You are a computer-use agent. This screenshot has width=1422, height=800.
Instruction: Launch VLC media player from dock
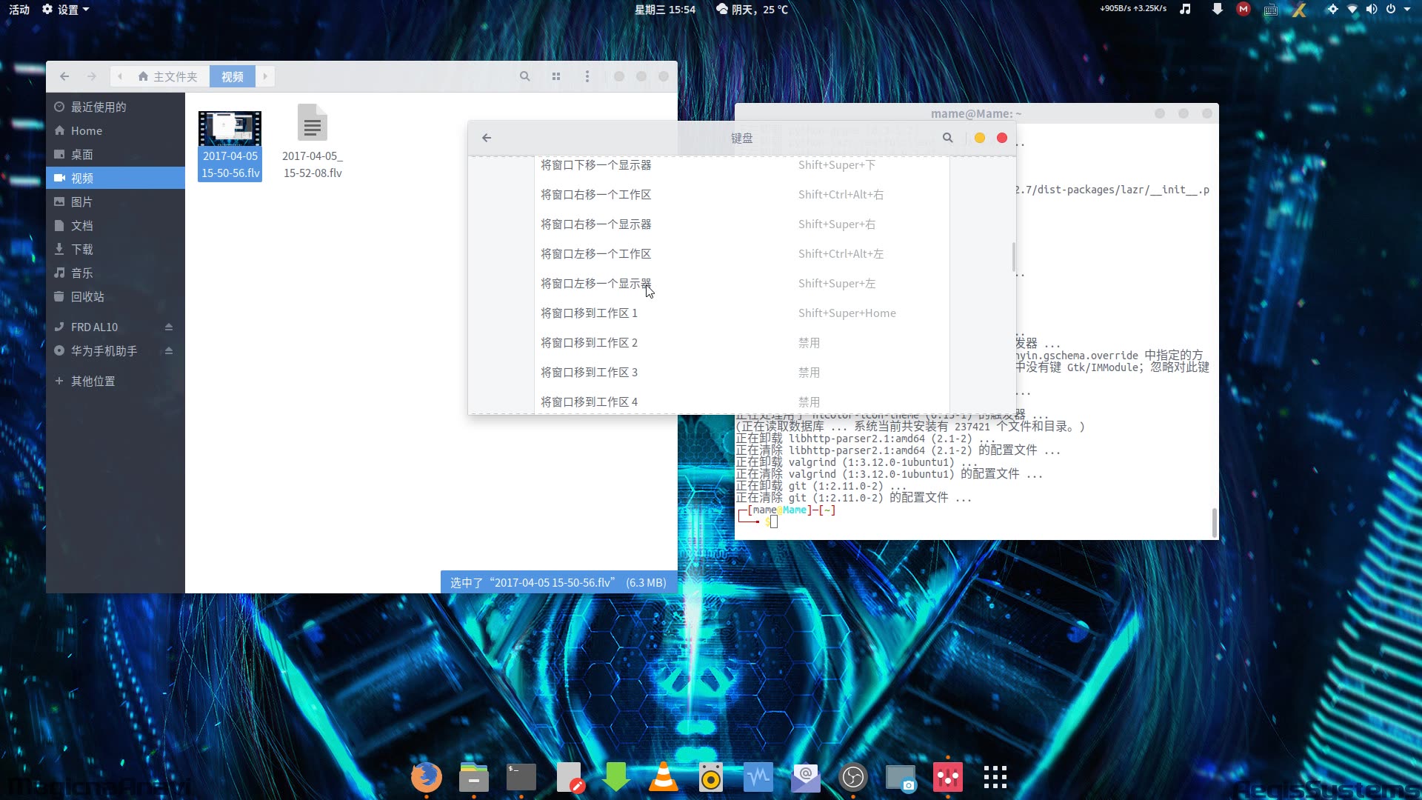click(663, 777)
